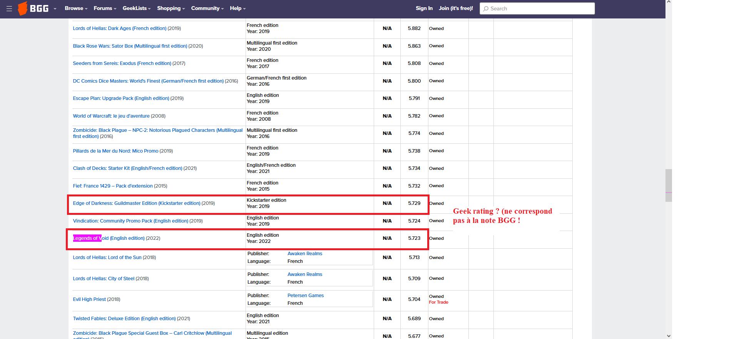Open Edge of Darkness: Guildmaster Edition link

click(136, 203)
